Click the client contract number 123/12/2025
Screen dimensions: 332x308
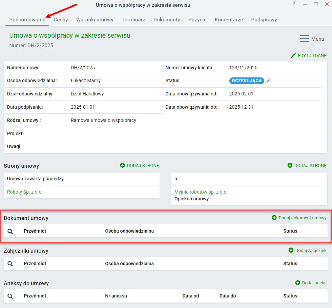(243, 68)
